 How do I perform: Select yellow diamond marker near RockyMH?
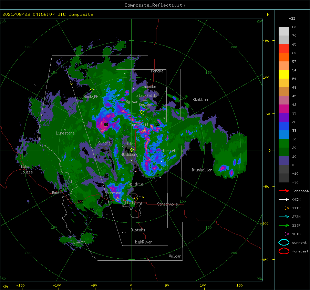click(x=92, y=90)
